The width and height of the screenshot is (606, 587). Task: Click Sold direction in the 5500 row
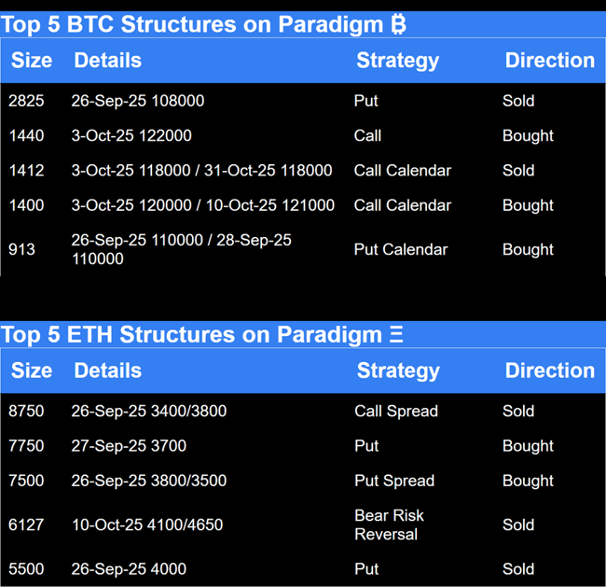click(518, 569)
